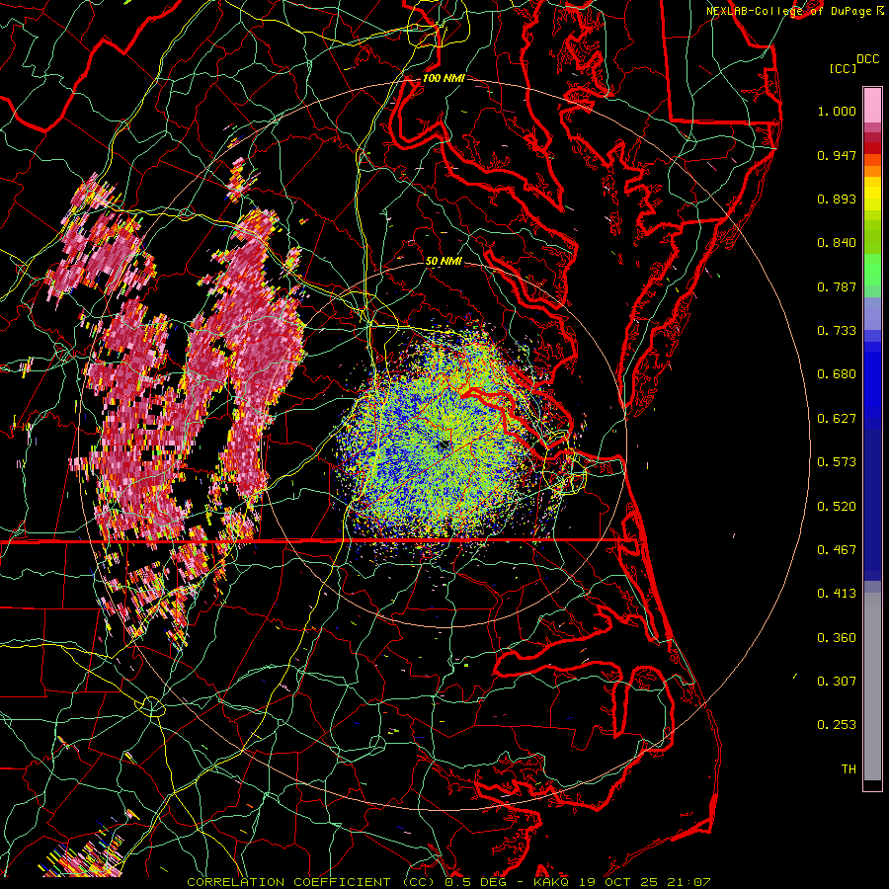Click the 0.840 color scale value
The image size is (889, 889).
tap(837, 243)
